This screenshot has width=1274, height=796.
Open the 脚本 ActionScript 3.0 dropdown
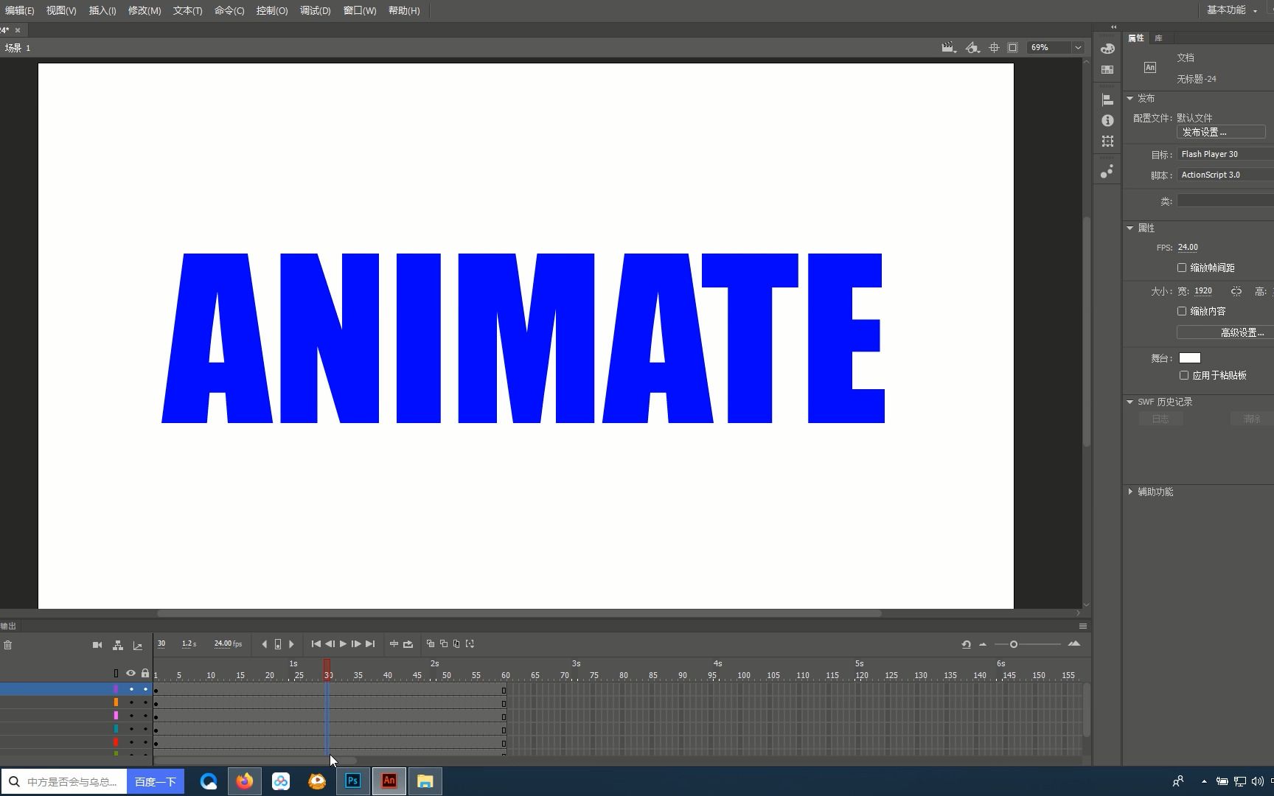click(x=1225, y=175)
